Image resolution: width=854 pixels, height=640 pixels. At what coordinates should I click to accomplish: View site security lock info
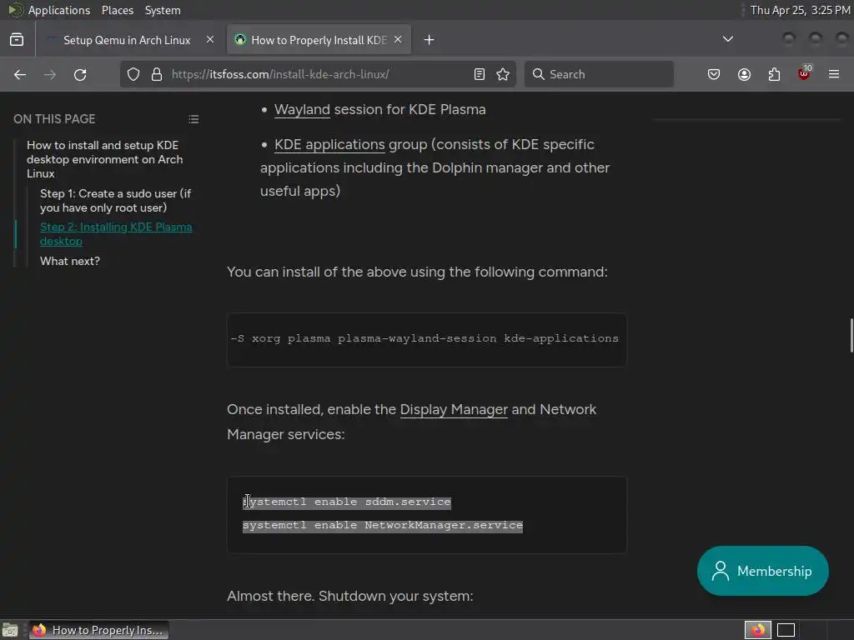157,74
